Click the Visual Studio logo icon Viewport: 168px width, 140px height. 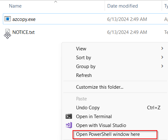click(69, 125)
